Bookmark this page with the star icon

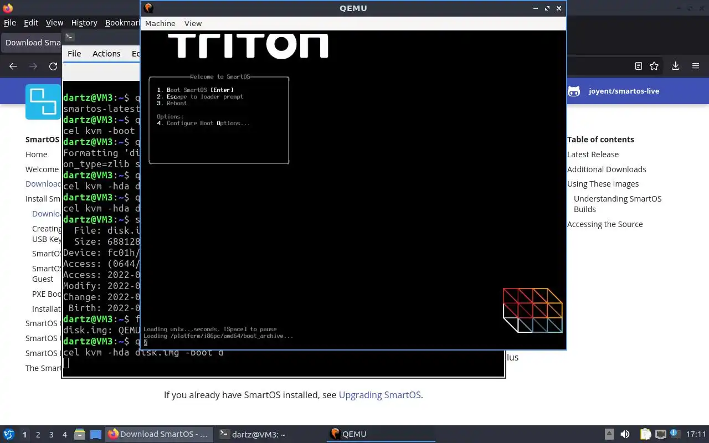[x=654, y=66]
